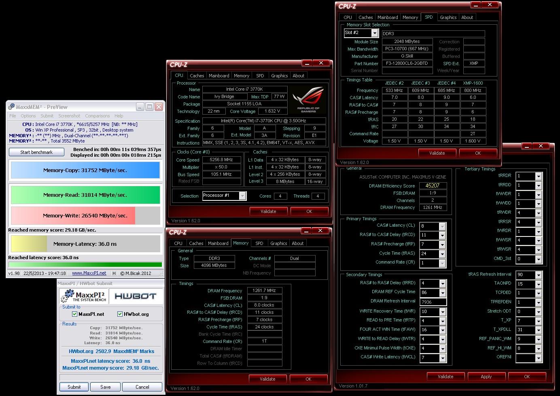Open the RAS# to CAS# Delay (tRCD) dropdown
This screenshot has height=396, width=560.
point(442,235)
